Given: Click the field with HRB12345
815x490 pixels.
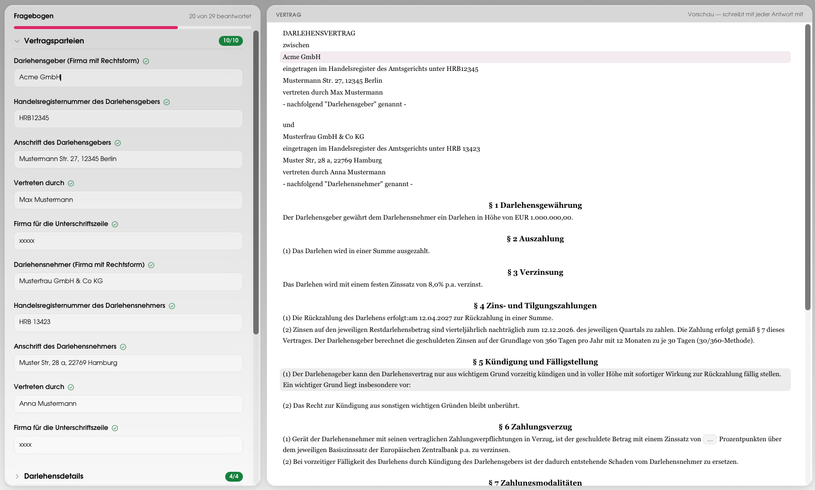Looking at the screenshot, I should (x=128, y=119).
